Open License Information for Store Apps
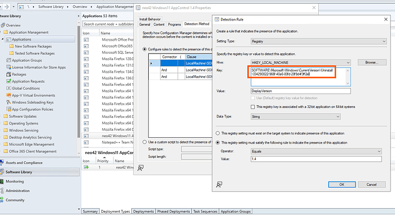395x215 pixels. pyautogui.click(x=39, y=67)
